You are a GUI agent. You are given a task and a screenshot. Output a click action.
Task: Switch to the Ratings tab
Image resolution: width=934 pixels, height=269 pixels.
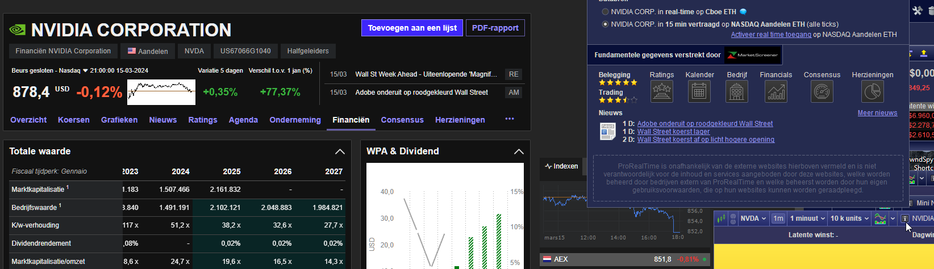point(203,120)
